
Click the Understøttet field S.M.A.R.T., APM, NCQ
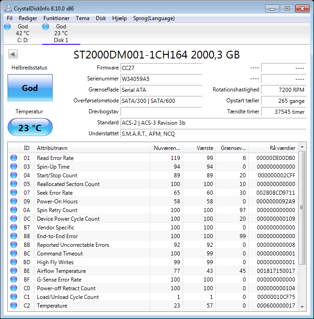pyautogui.click(x=213, y=133)
